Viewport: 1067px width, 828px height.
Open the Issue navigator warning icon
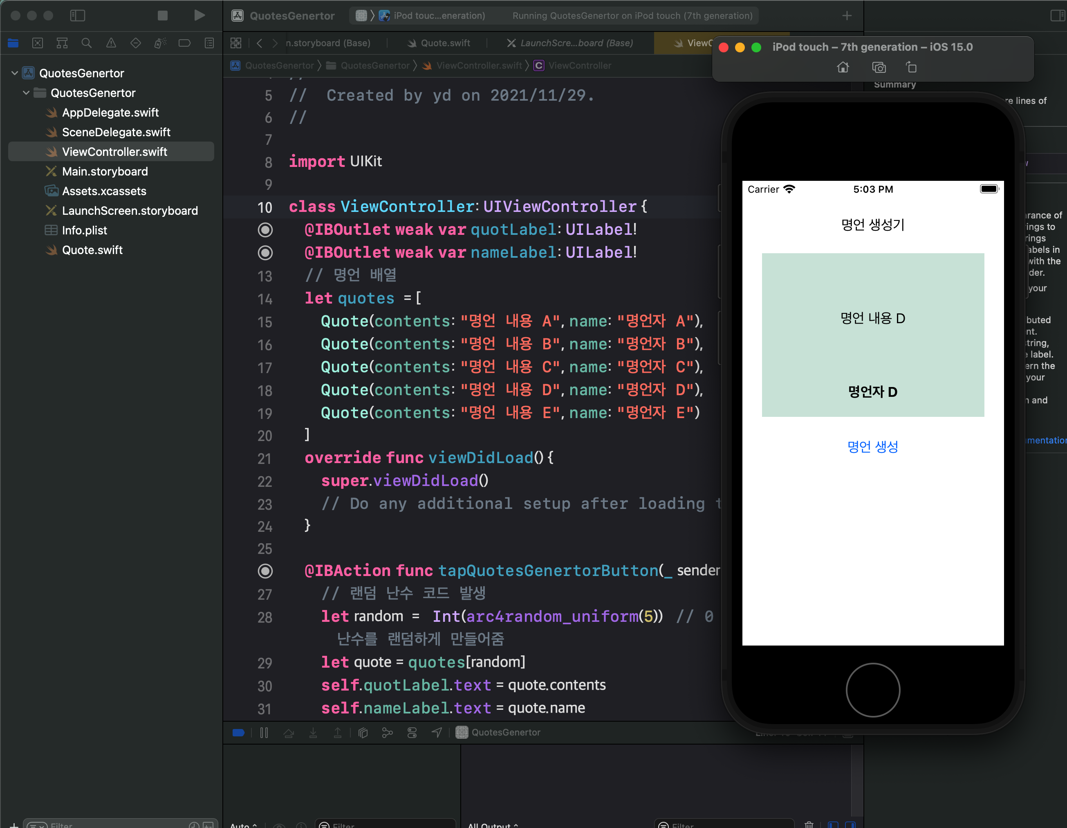point(111,43)
